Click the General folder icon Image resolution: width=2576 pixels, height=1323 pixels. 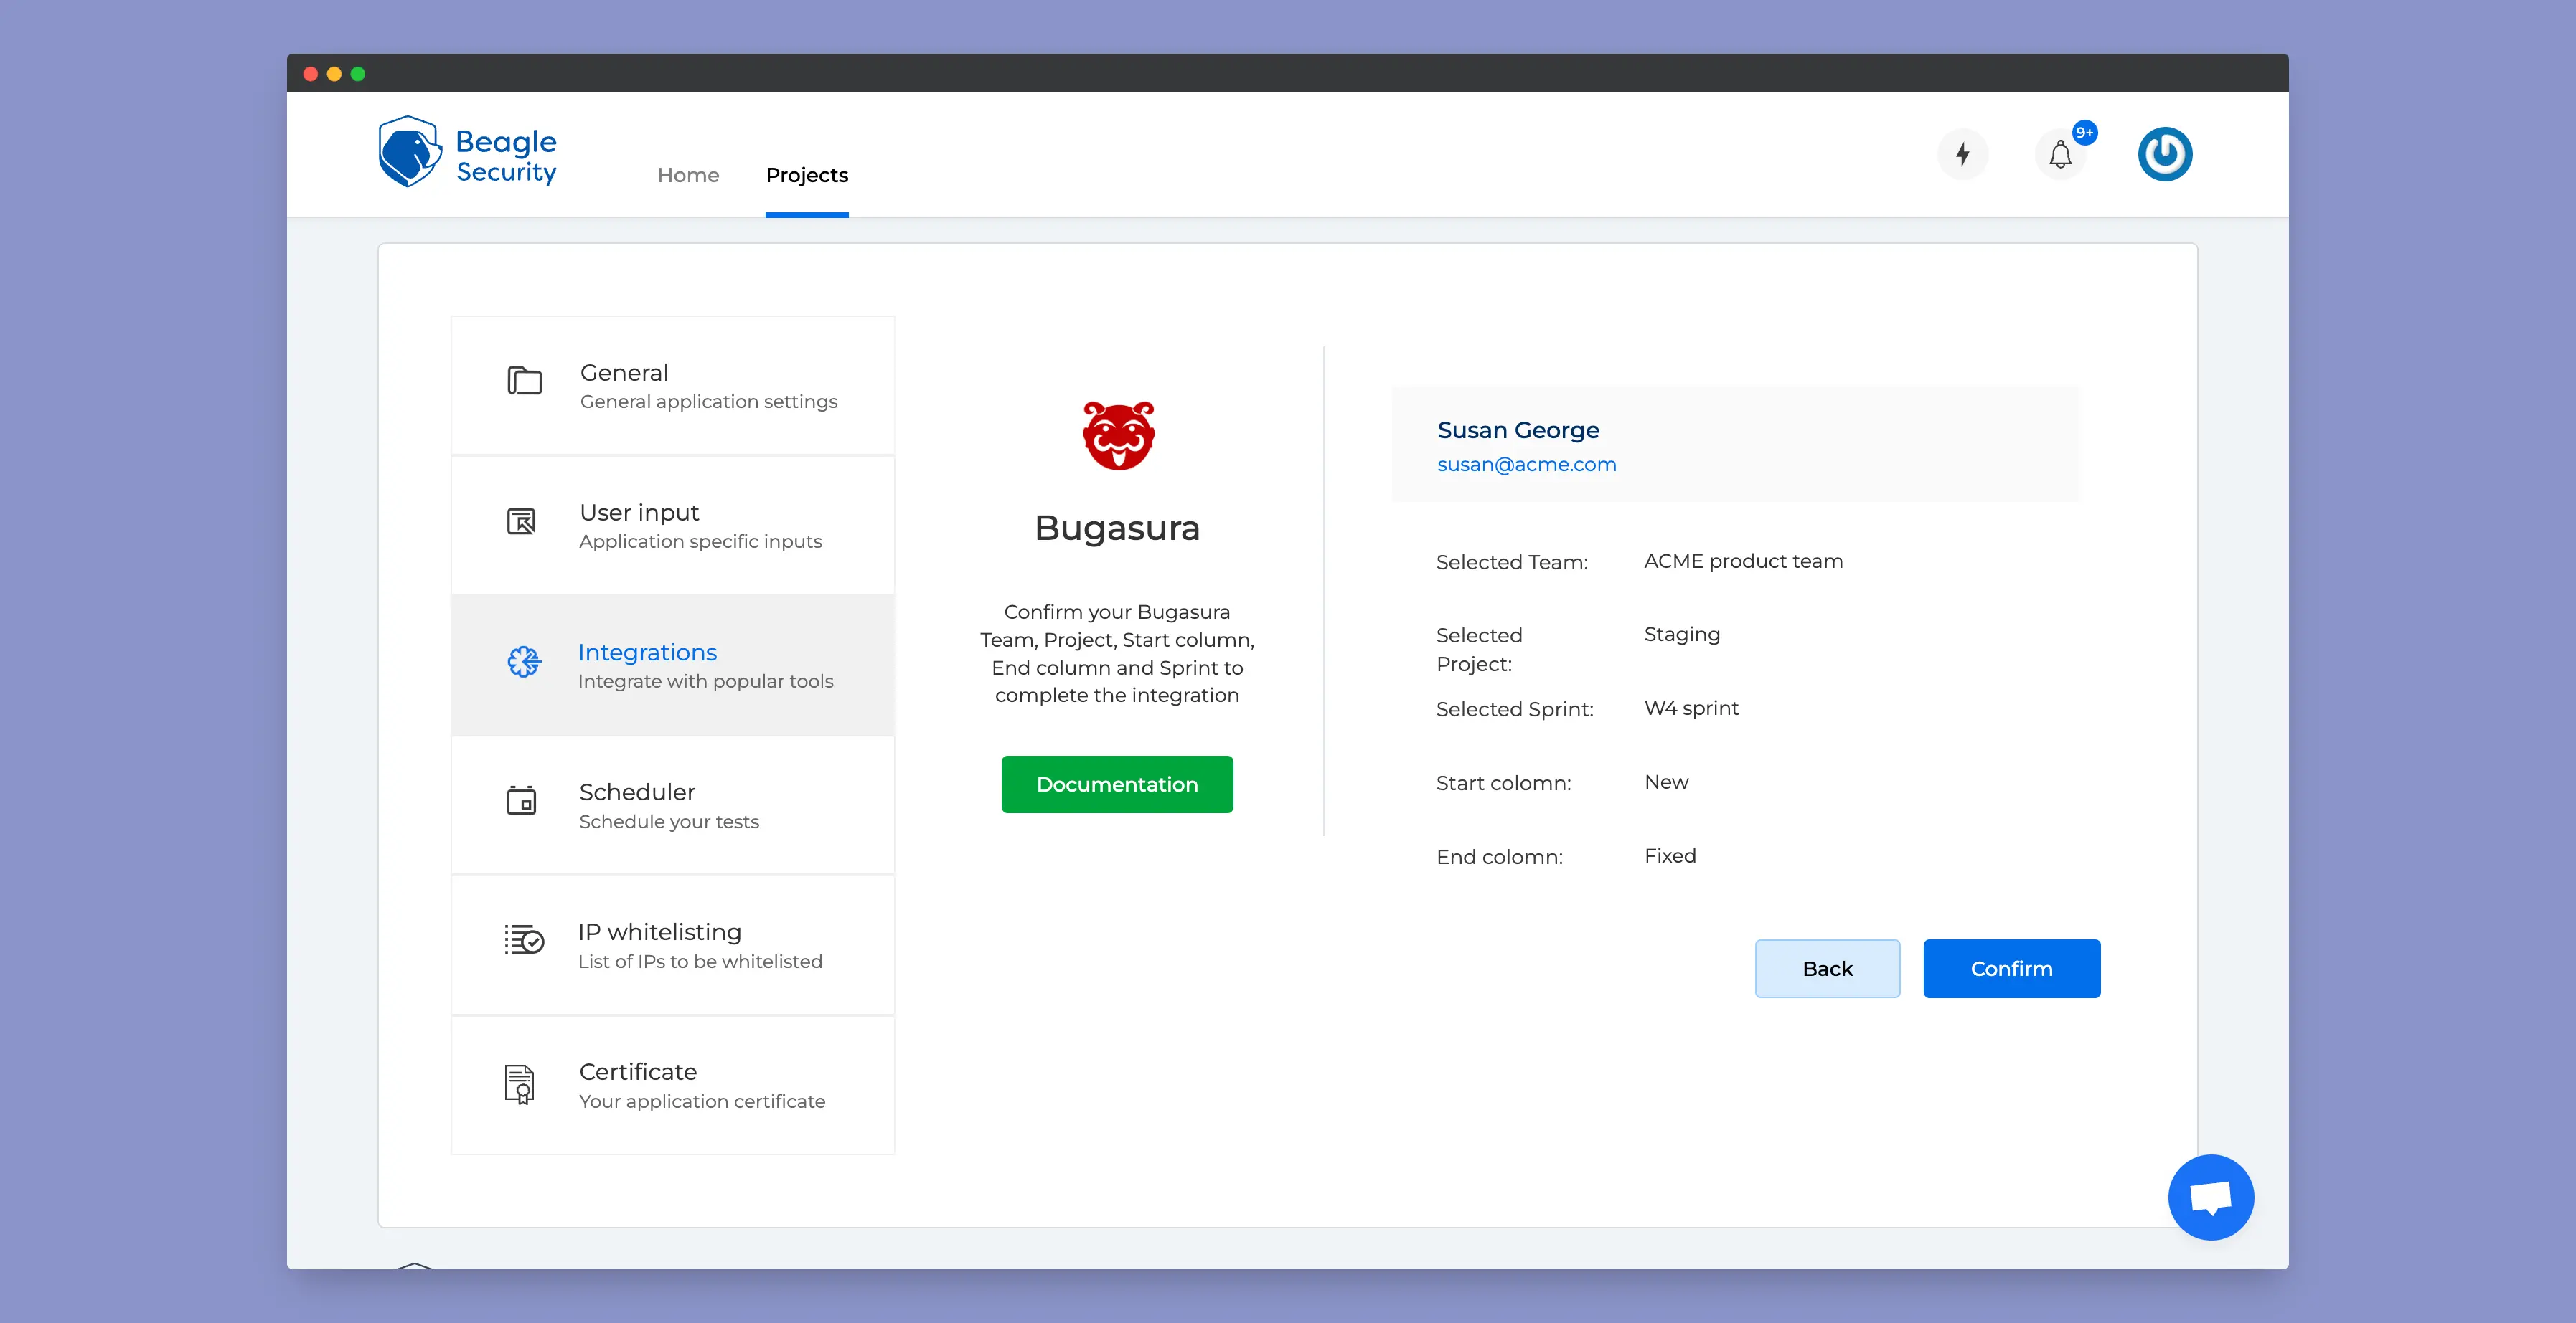[x=524, y=381]
